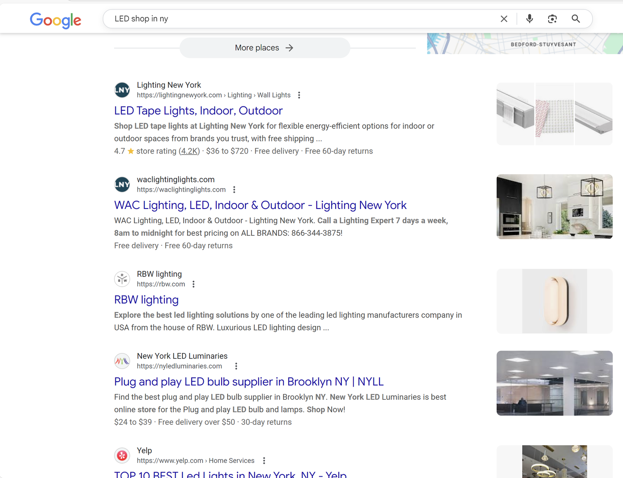Open options menu for rbw.com result
The image size is (623, 478).
click(193, 284)
